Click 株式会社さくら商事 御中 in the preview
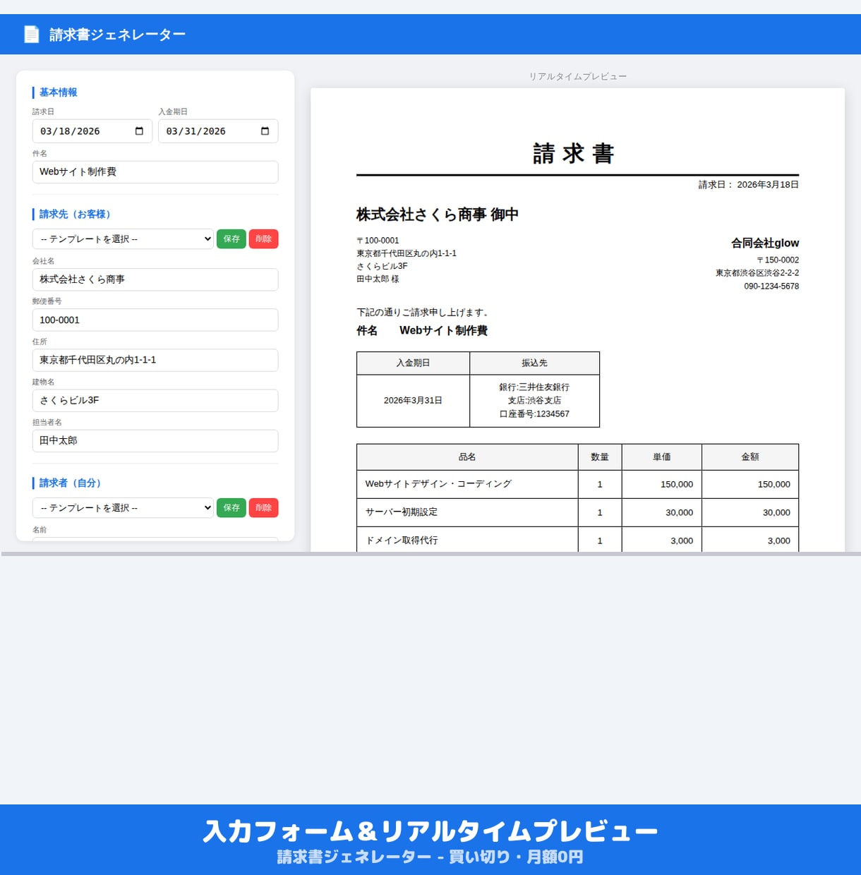Viewport: 861px width, 875px height. point(438,215)
